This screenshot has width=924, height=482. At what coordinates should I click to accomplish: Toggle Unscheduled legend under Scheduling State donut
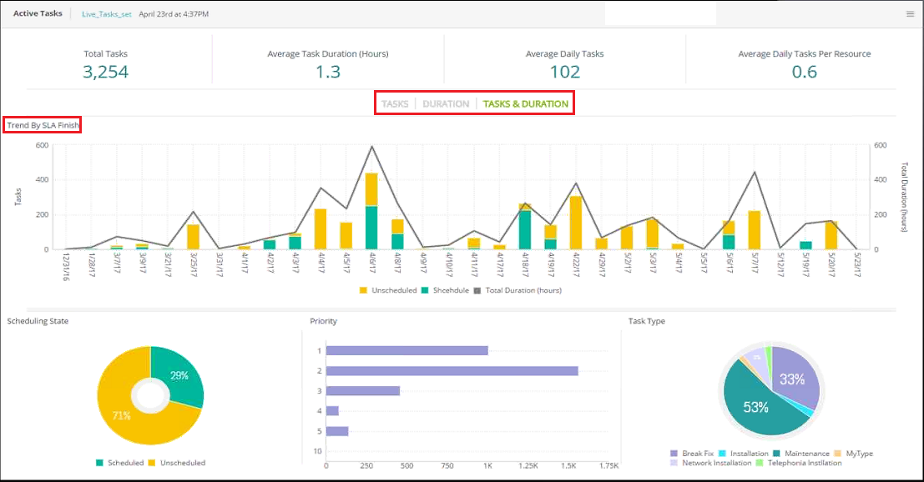click(177, 463)
